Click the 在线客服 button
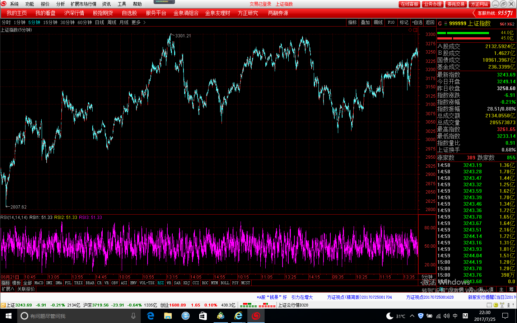The width and height of the screenshot is (517, 323). pos(409,4)
